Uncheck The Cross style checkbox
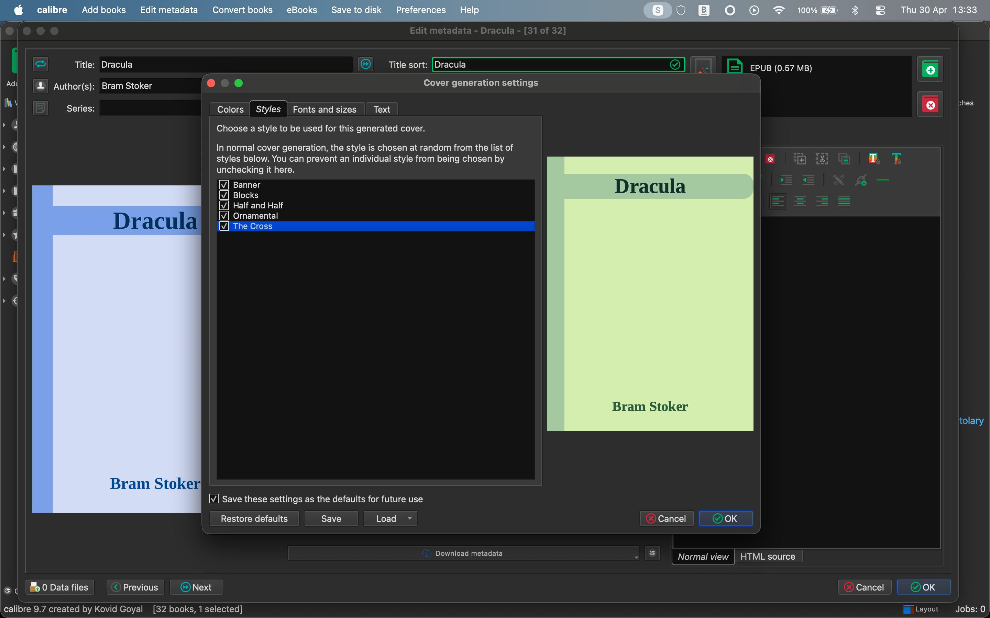Screen dimensions: 990x618 (224, 226)
